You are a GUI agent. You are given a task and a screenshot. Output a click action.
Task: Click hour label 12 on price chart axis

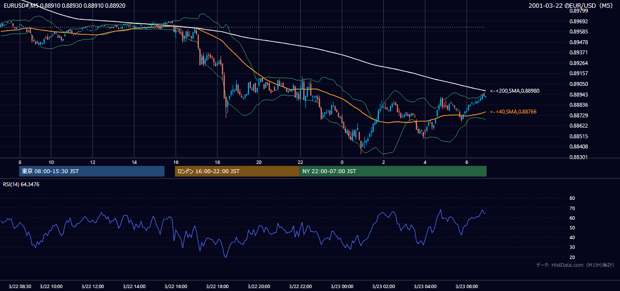coord(93,162)
